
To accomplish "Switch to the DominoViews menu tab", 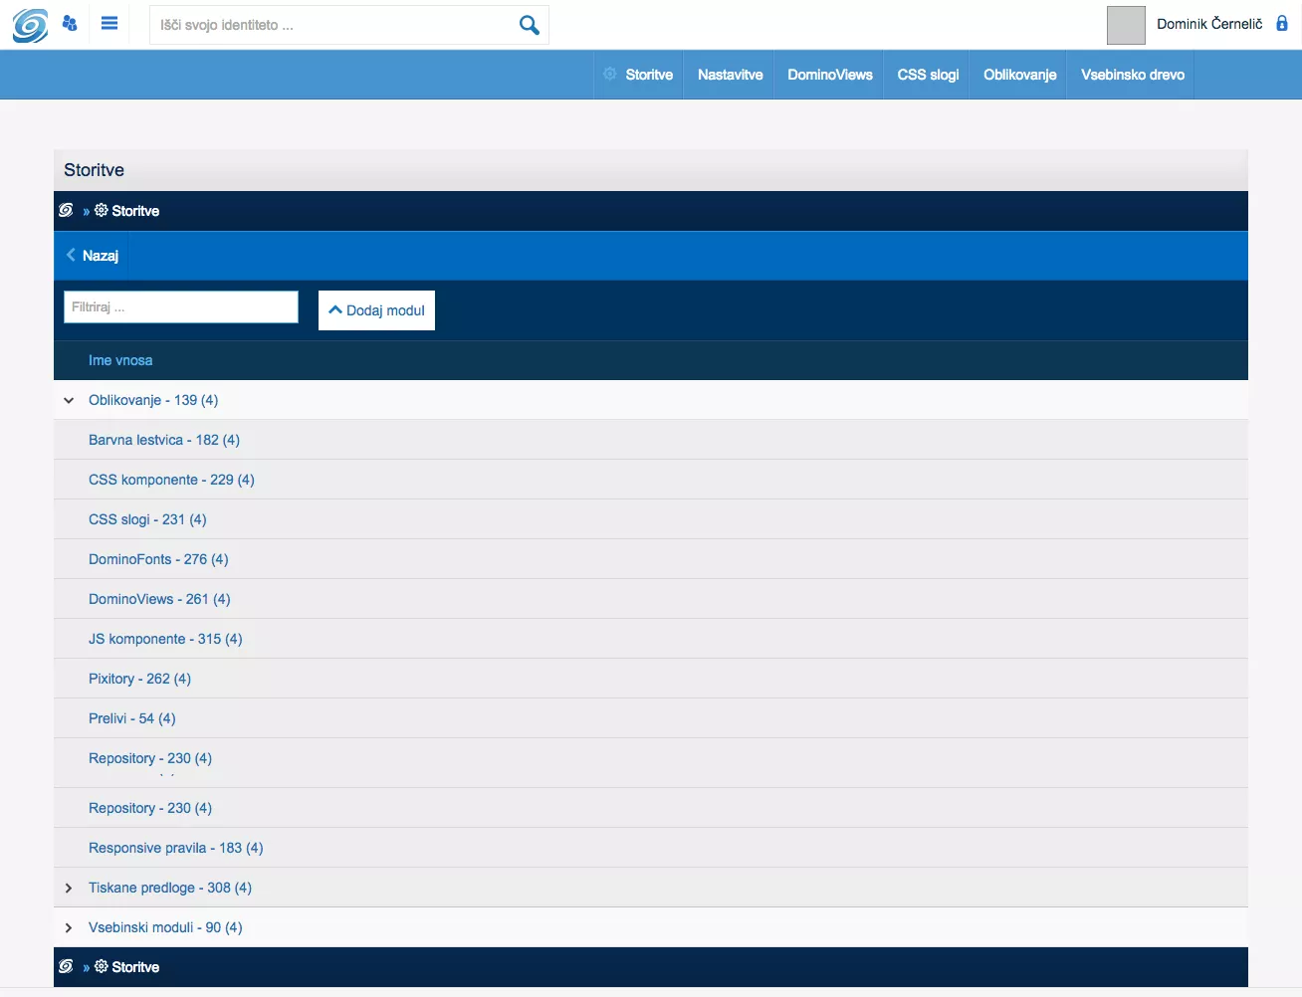I will [829, 75].
